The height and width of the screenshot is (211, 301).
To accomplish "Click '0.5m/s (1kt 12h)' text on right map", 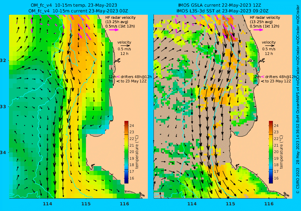I will (x=265, y=26).
